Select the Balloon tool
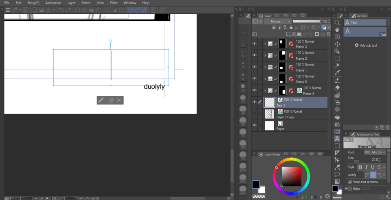The image size is (391, 200). click(337, 174)
